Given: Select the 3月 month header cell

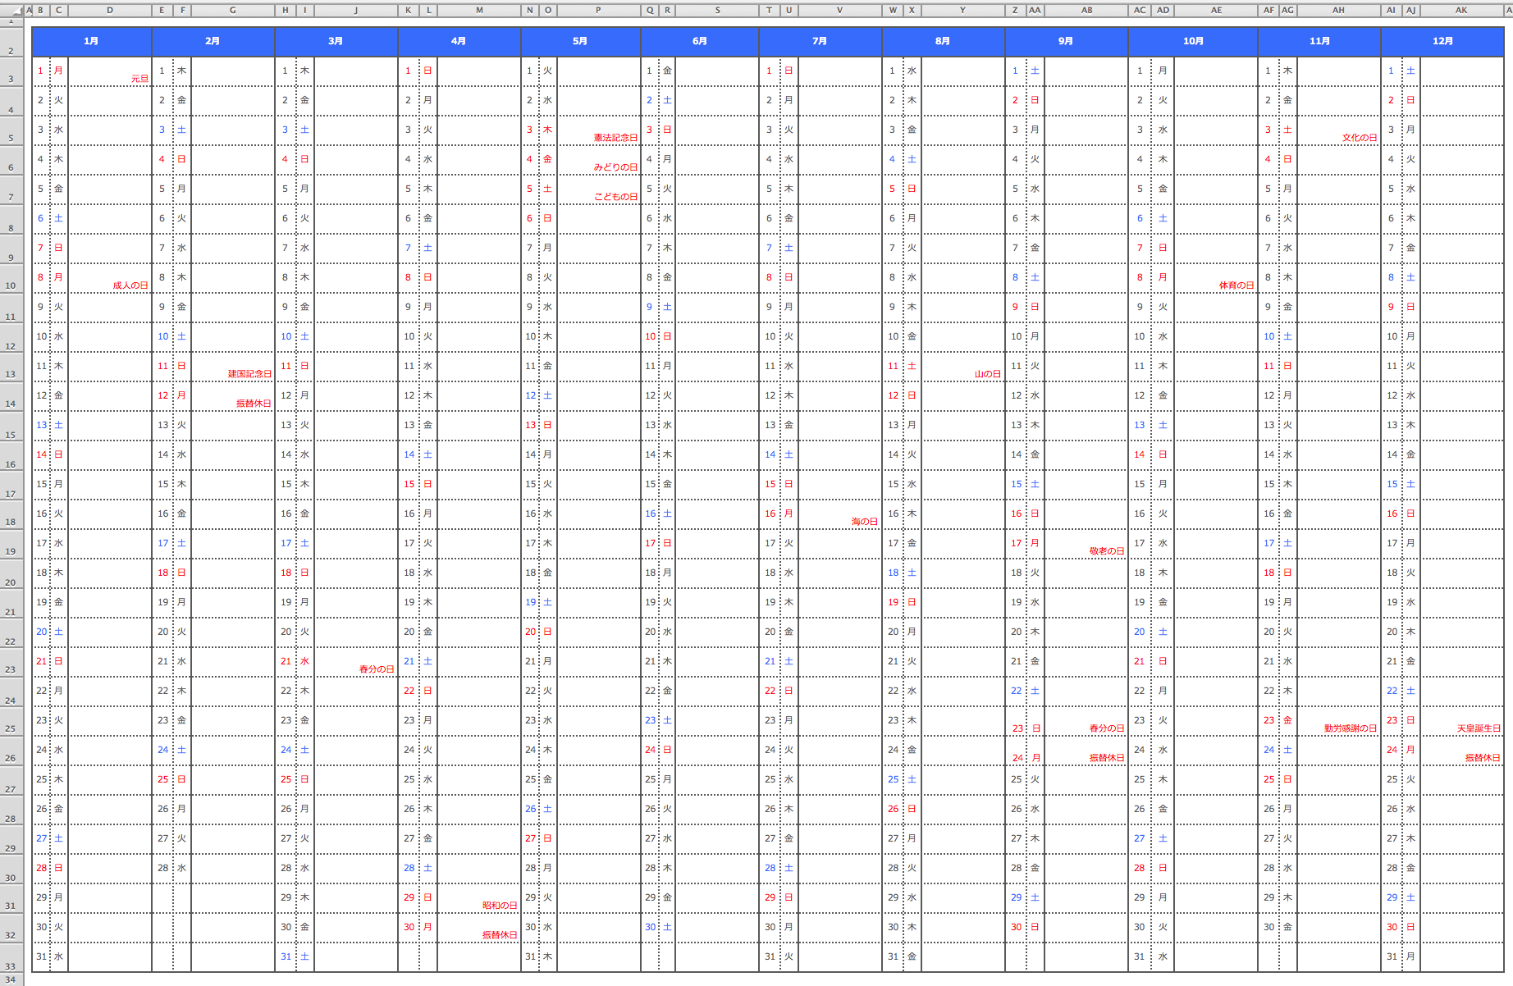Looking at the screenshot, I should [x=336, y=41].
